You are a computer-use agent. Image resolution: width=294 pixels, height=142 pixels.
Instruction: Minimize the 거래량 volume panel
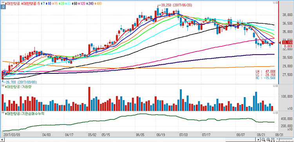click(274, 86)
